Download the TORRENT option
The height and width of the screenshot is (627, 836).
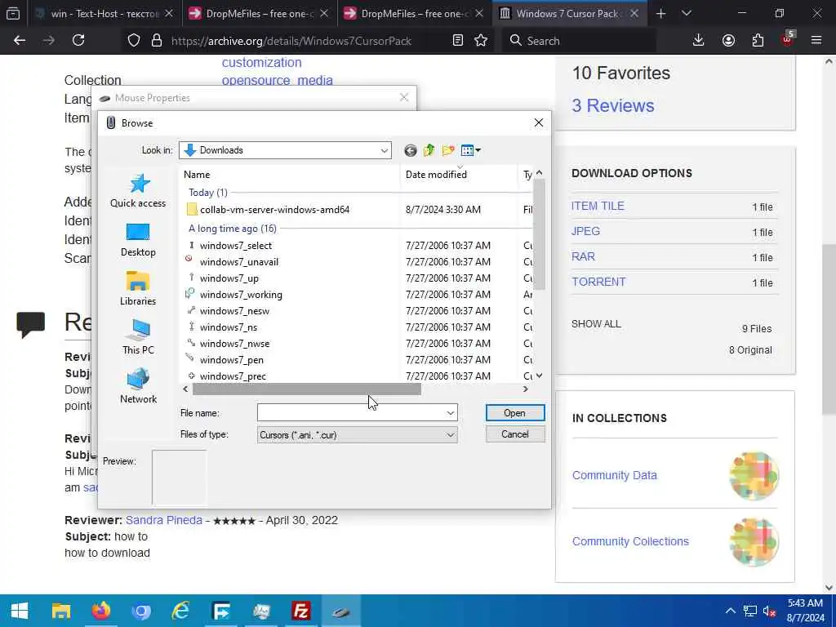click(598, 282)
